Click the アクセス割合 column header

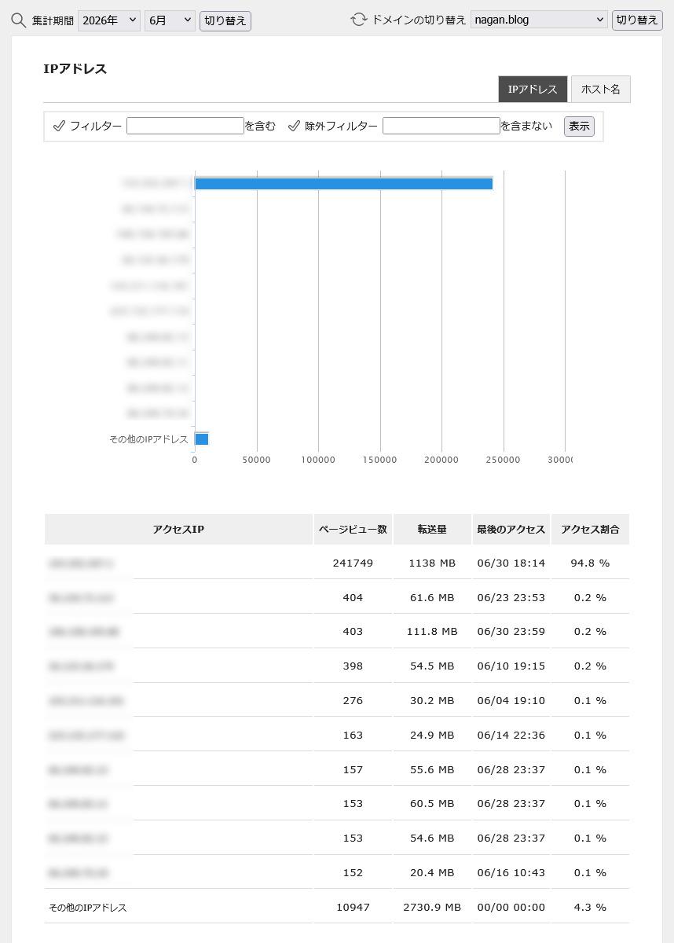coord(590,529)
